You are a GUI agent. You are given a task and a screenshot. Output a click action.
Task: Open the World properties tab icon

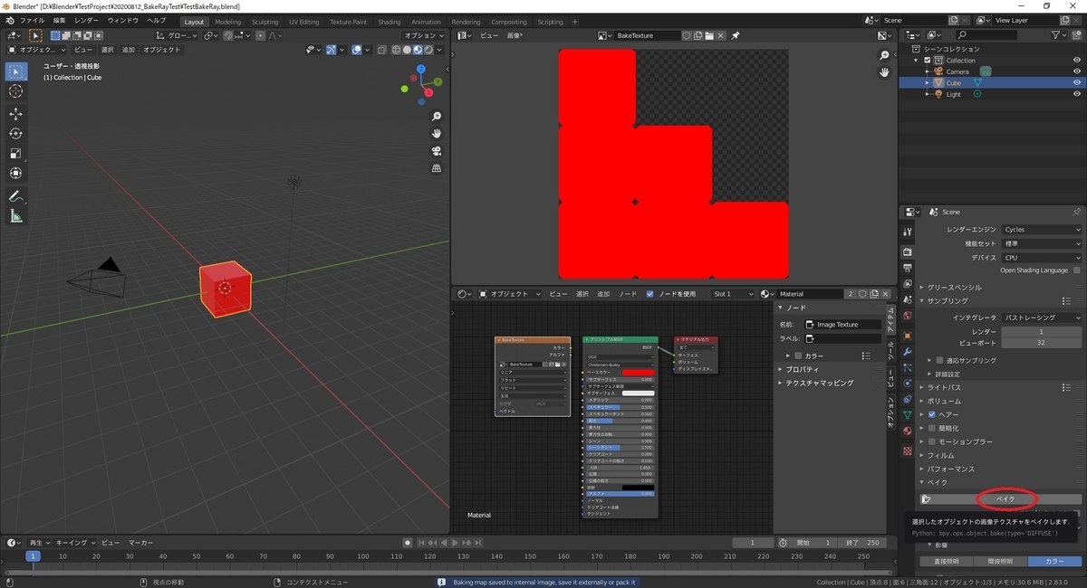908,316
